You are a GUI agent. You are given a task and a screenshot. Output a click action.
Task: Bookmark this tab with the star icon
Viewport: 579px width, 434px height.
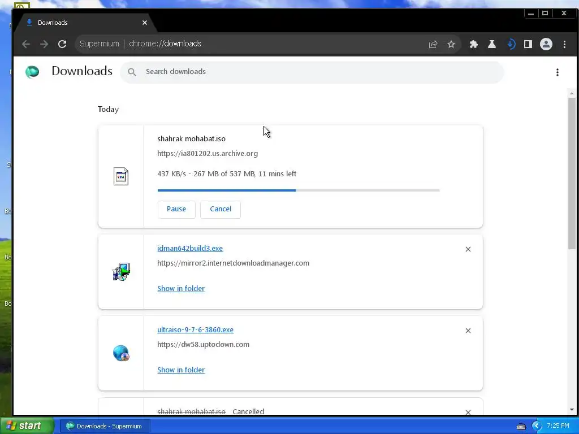[x=451, y=44]
